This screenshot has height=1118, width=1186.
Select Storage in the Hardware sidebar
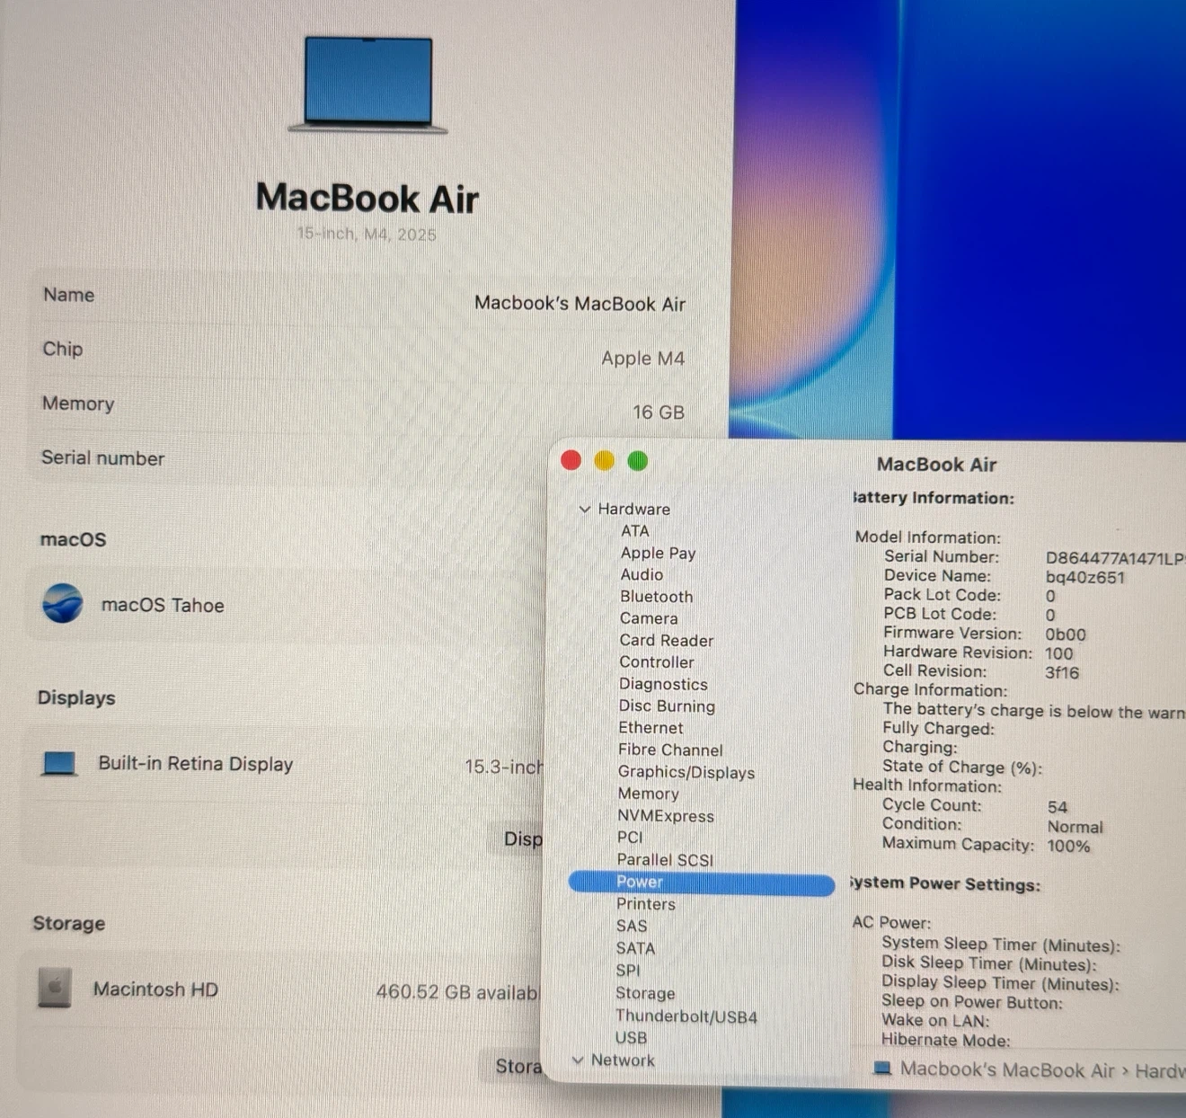pyautogui.click(x=645, y=993)
